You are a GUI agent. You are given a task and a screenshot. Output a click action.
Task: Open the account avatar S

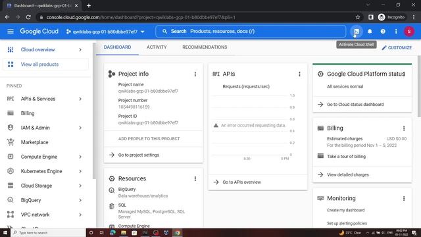pos(409,32)
